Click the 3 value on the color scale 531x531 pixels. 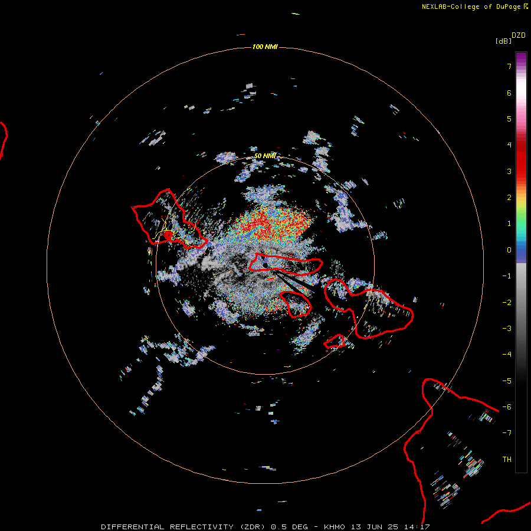pyautogui.click(x=509, y=171)
